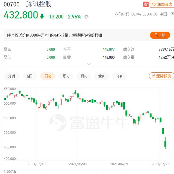
Task: Switch to the 分时 intraday tab
Action: pos(12,76)
